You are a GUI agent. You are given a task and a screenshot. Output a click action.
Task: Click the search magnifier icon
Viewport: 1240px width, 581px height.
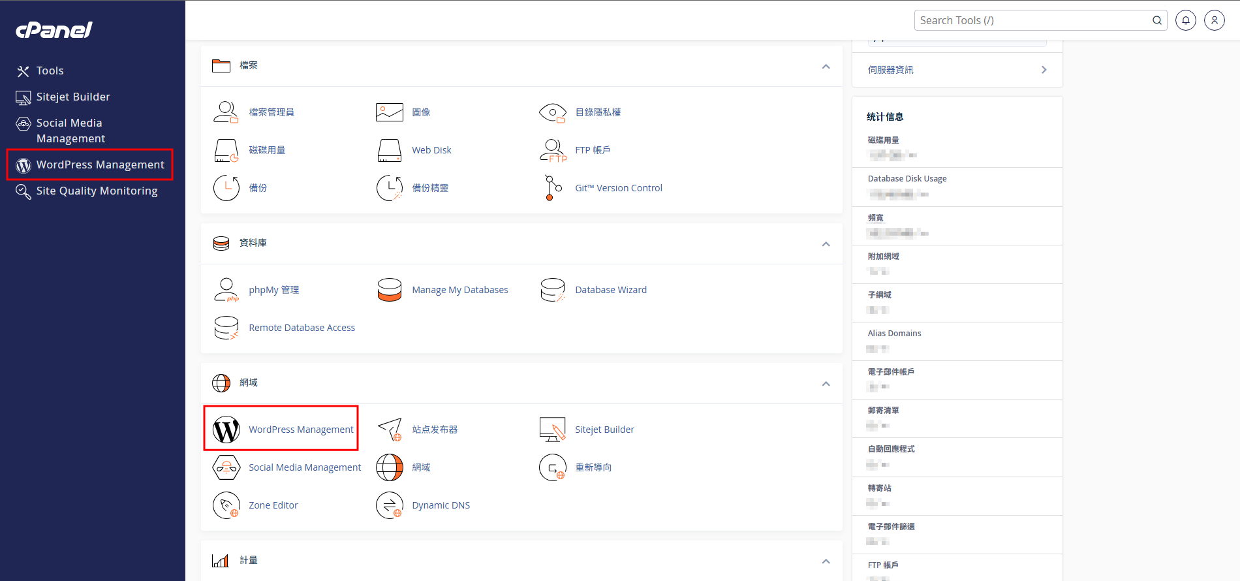[1156, 20]
